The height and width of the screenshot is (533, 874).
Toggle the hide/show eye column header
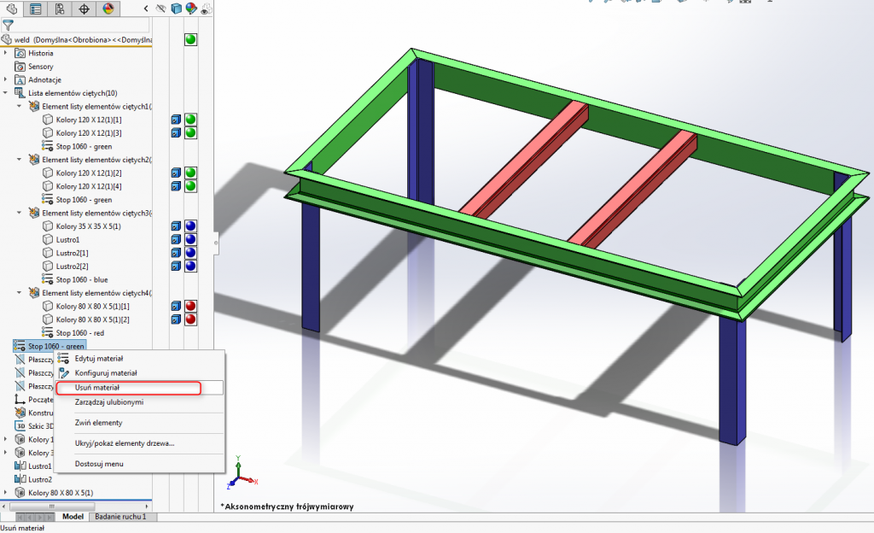click(x=161, y=9)
